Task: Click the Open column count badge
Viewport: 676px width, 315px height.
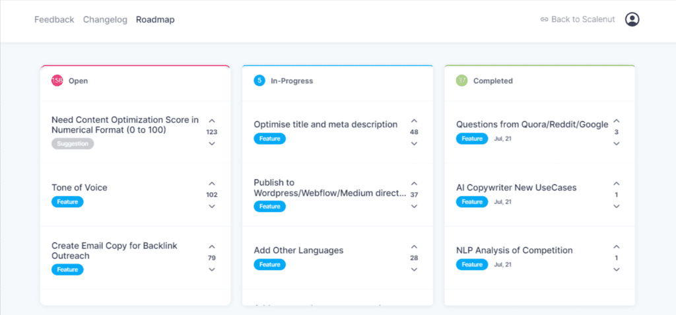Action: click(x=57, y=81)
